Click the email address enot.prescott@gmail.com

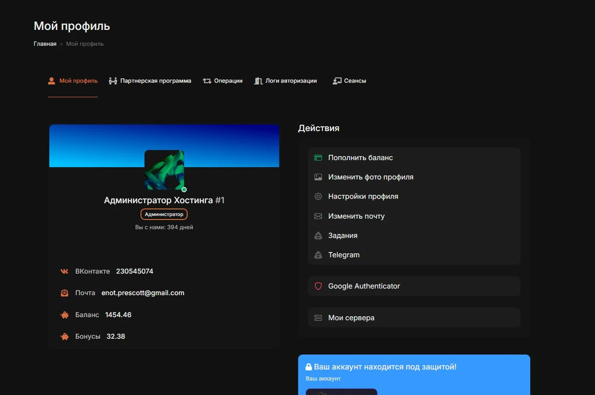[143, 293]
